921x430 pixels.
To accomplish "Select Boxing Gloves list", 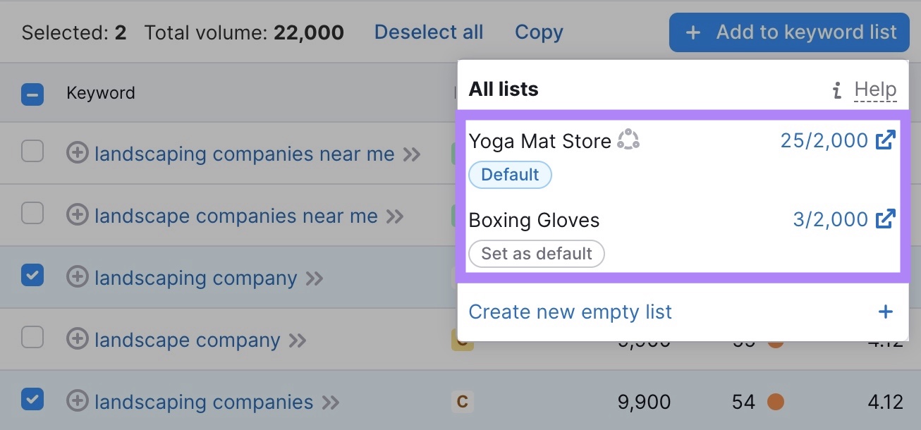I will click(x=534, y=220).
